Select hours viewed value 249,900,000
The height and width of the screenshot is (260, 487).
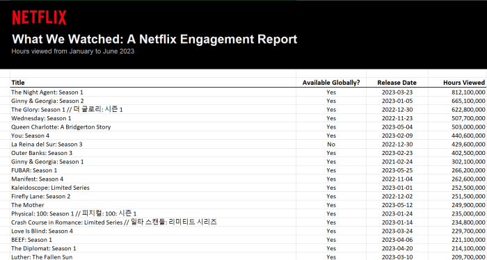coord(468,205)
